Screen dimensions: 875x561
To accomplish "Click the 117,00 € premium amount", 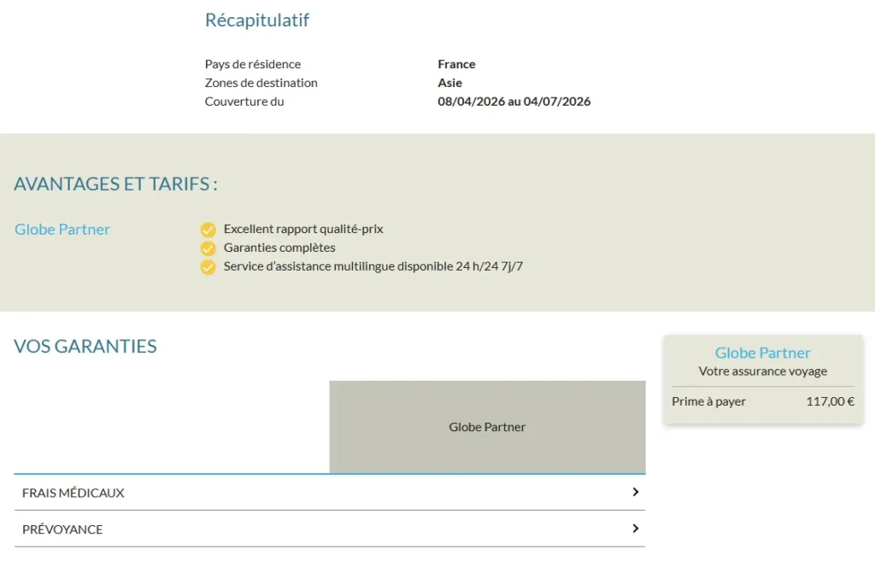I will tap(830, 401).
